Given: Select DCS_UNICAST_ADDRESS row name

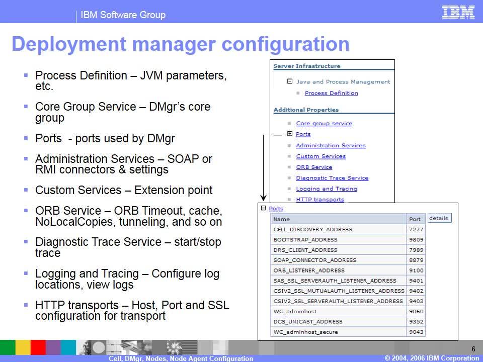Looking at the screenshot, I should tap(308, 322).
